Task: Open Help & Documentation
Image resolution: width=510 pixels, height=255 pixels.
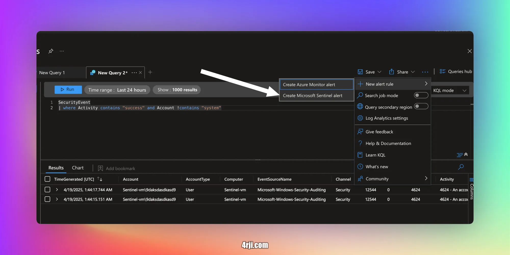Action: 388,143
